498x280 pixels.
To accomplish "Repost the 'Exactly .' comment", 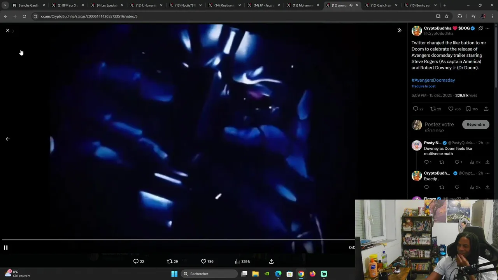I will [442, 187].
